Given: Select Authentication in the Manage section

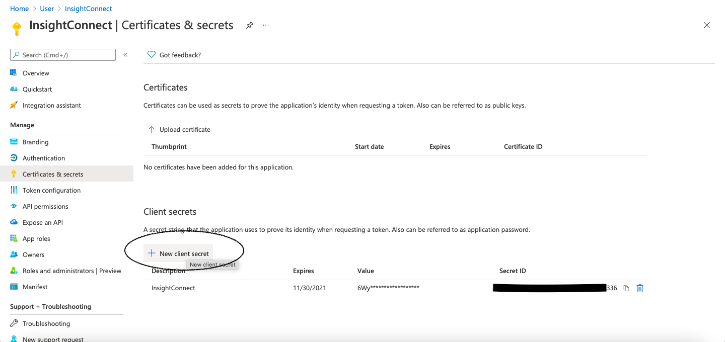Looking at the screenshot, I should tap(44, 158).
